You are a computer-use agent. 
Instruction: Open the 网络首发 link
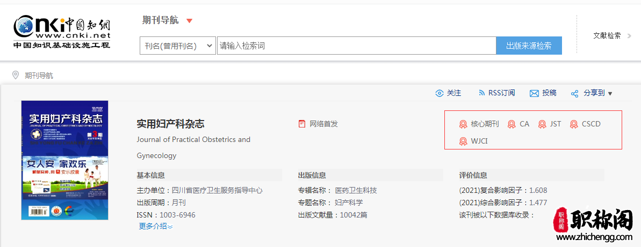[324, 124]
